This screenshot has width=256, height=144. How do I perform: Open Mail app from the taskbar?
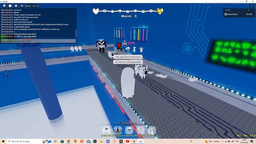89,141
